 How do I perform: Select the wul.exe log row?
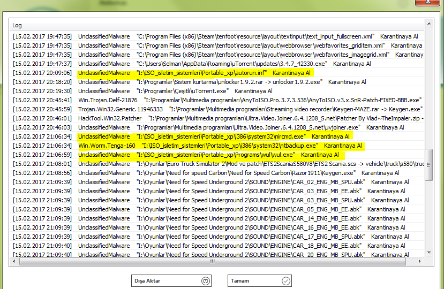217,155
